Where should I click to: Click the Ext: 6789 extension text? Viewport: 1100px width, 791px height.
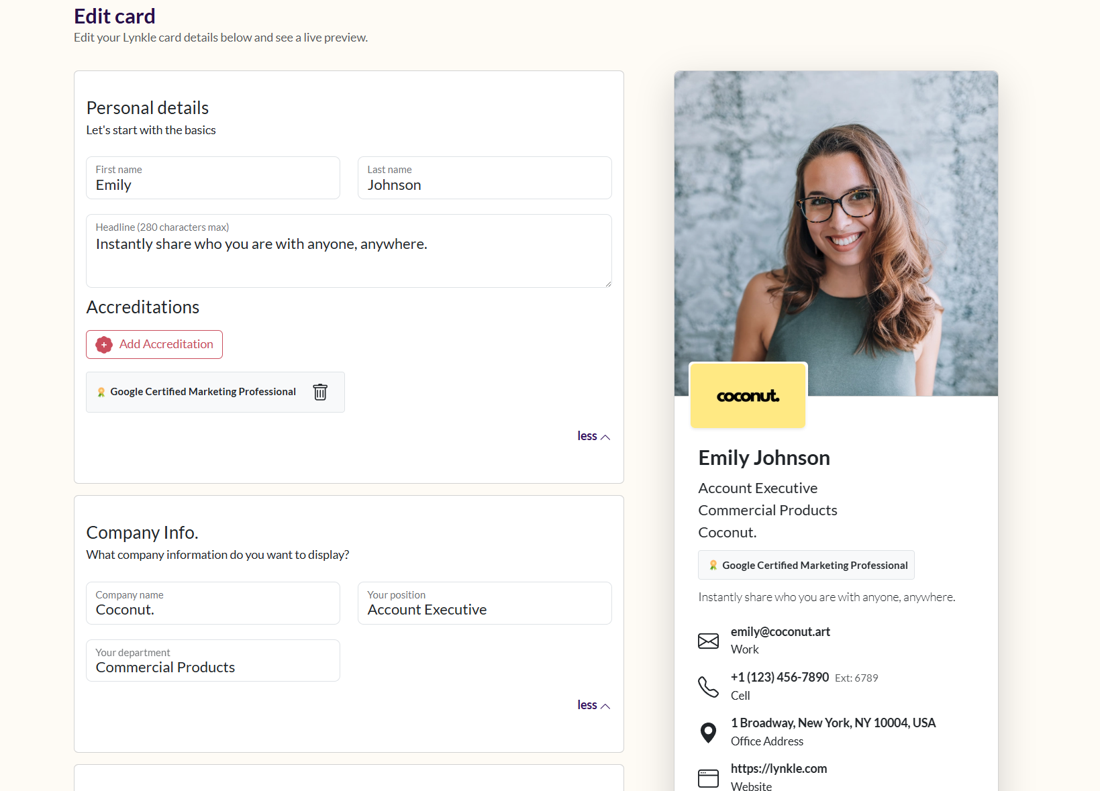pos(856,678)
